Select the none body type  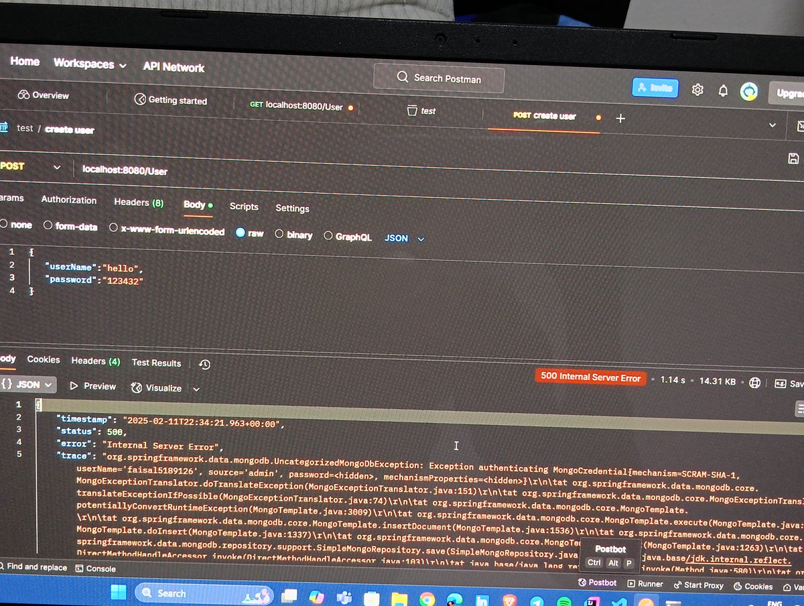pos(16,225)
